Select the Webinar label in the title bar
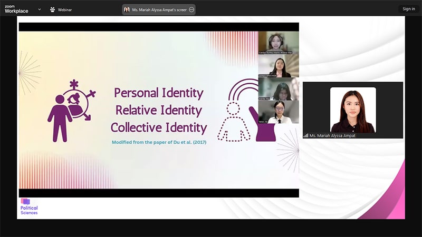This screenshot has width=422, height=237. [x=65, y=9]
